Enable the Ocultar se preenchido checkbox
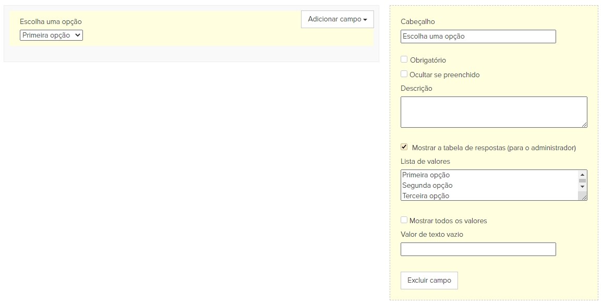Image resolution: width=602 pixels, height=304 pixels. pos(404,74)
